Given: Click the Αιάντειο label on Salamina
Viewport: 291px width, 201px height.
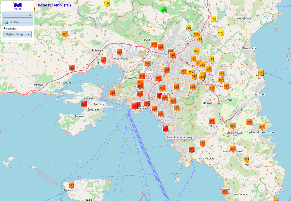Looking at the screenshot, I should [x=79, y=116].
